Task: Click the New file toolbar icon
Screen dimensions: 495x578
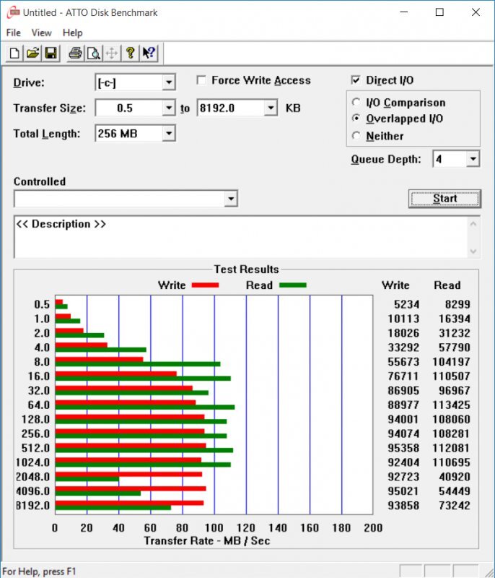Action: tap(14, 53)
